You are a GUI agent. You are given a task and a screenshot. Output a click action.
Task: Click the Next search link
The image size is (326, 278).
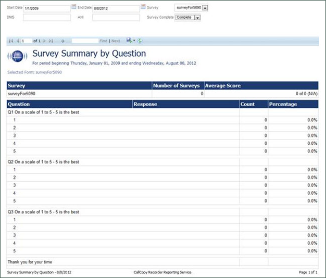[116, 41]
